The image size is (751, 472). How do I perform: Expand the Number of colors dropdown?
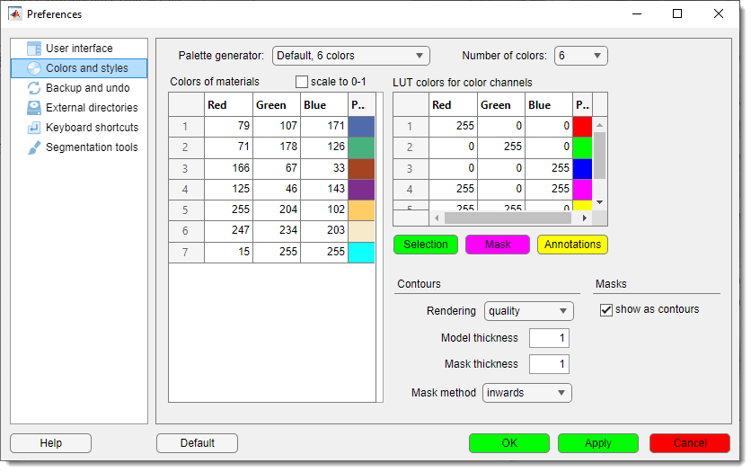pyautogui.click(x=580, y=56)
